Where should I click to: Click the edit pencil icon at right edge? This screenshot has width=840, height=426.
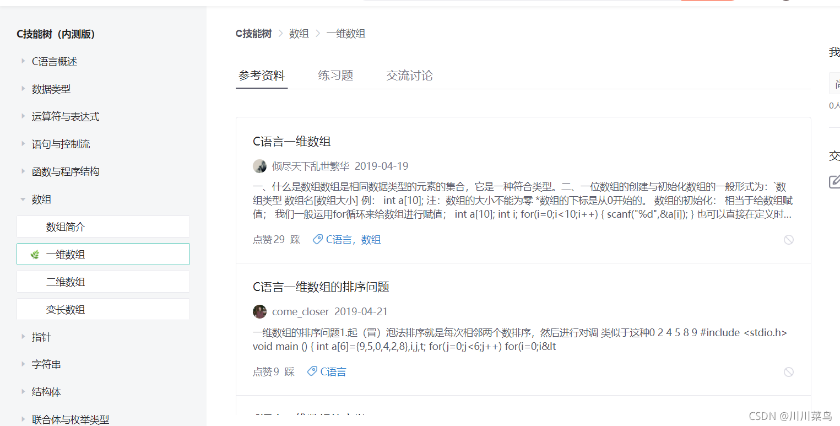pyautogui.click(x=834, y=181)
